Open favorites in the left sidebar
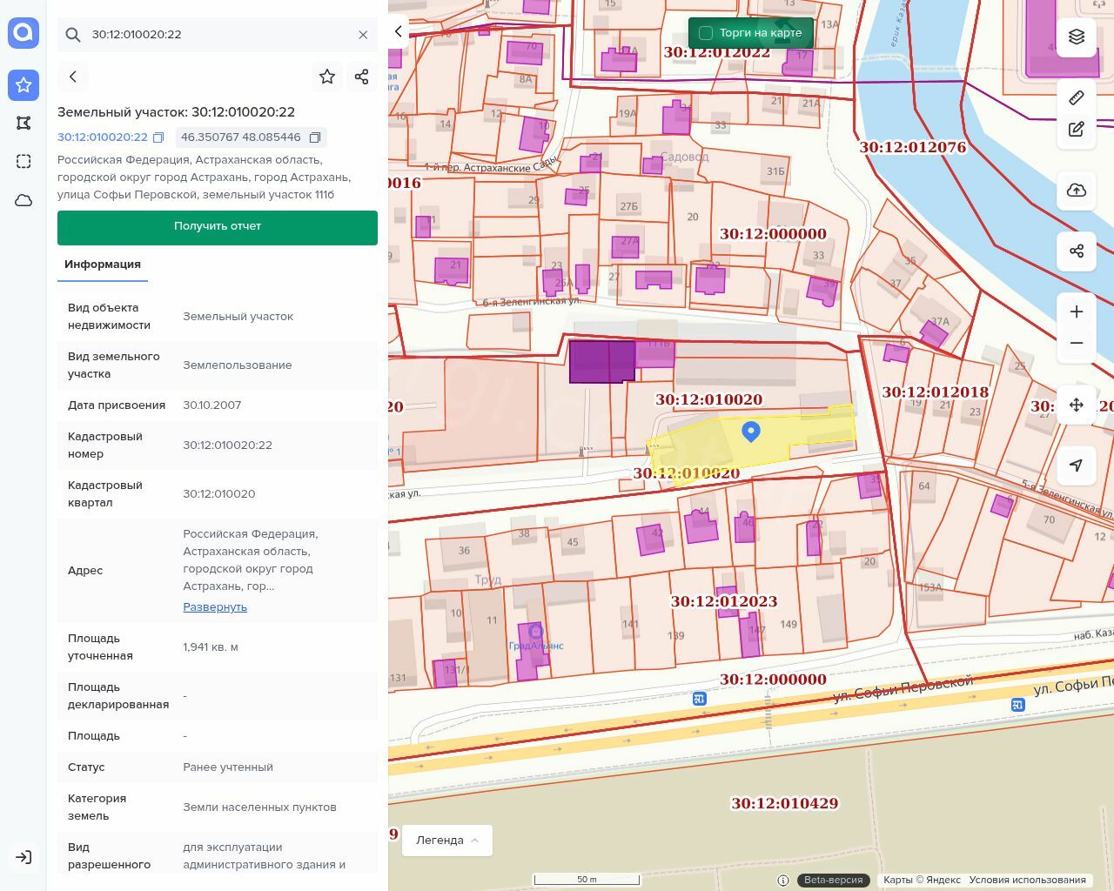The height and width of the screenshot is (891, 1114). (23, 85)
